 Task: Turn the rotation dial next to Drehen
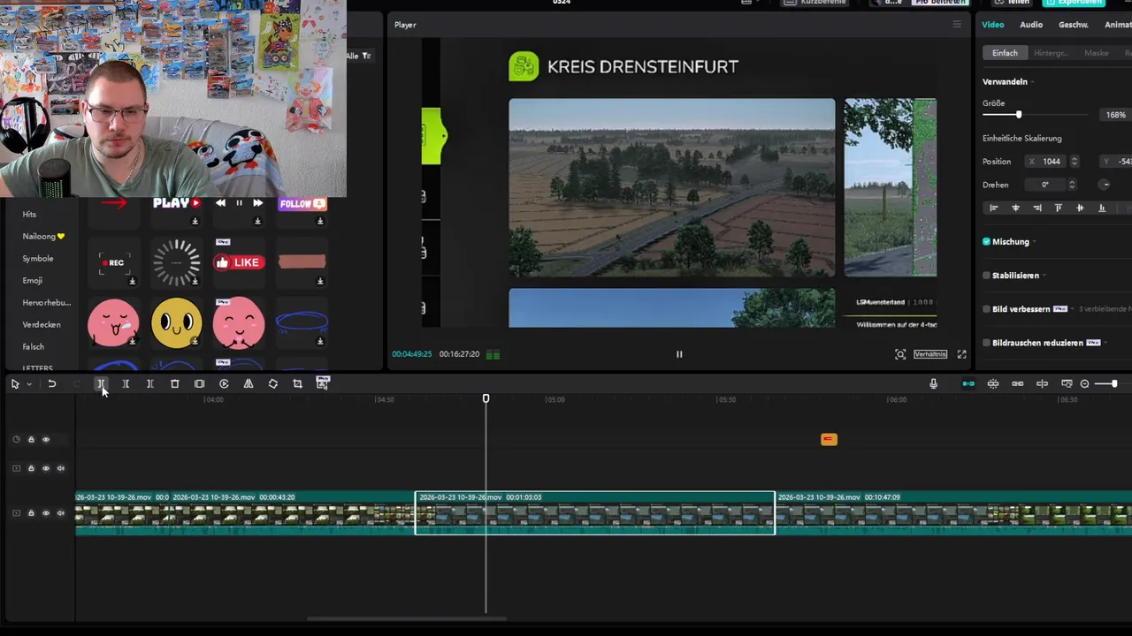(1104, 185)
